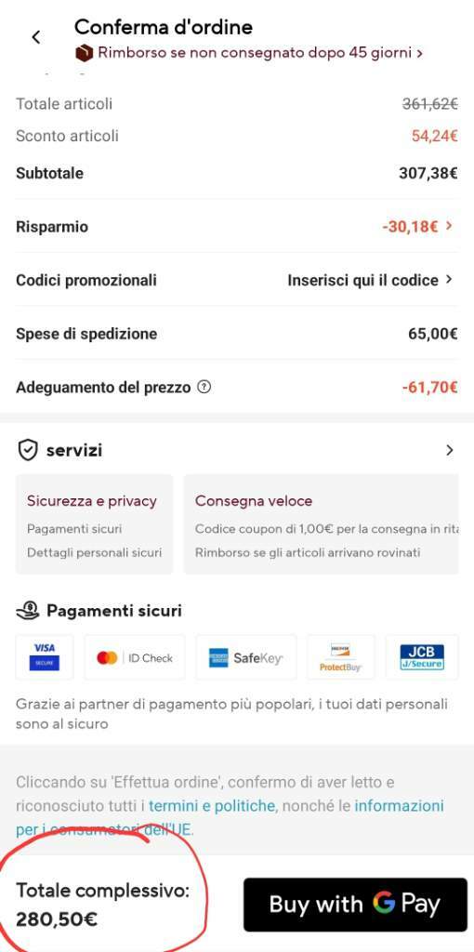Select the Sicurezza e privacy card

coord(94,524)
